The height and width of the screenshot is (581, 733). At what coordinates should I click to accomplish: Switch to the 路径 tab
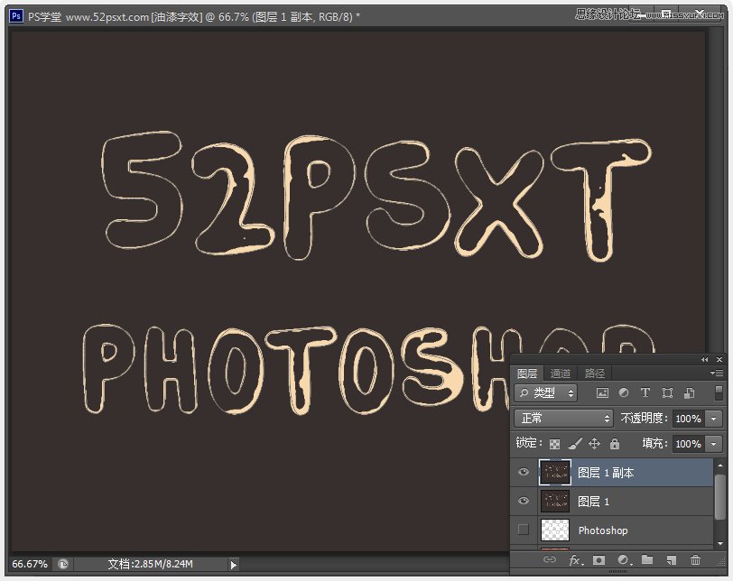coord(595,373)
